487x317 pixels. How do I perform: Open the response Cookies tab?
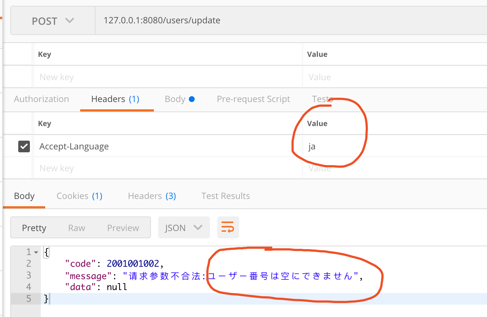[x=79, y=196]
